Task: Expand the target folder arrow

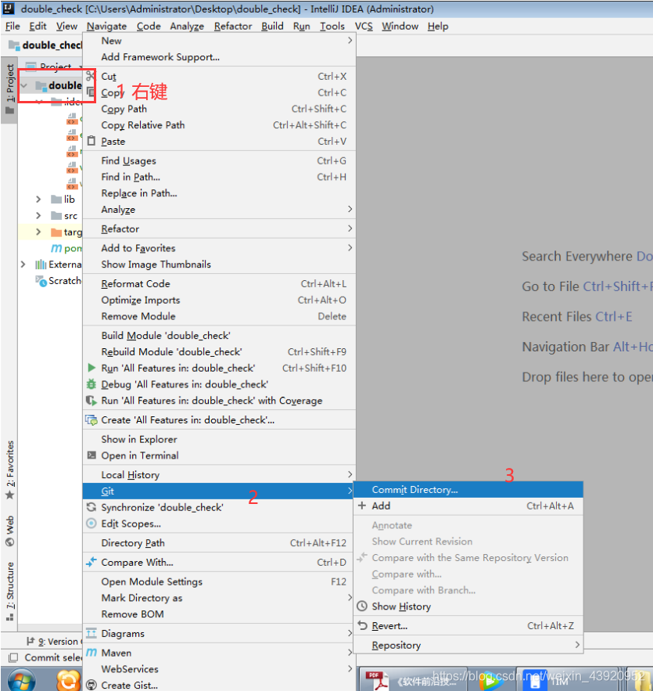Action: tap(38, 232)
